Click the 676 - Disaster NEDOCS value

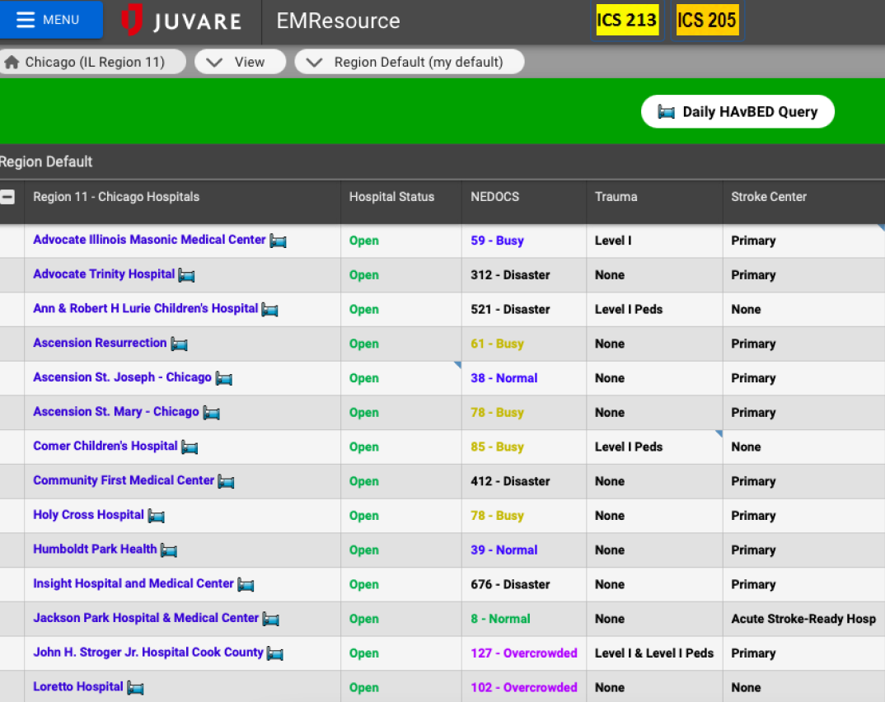coord(510,585)
